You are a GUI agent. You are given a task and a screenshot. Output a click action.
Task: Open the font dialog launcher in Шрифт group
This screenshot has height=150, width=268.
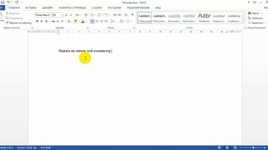coord(88,27)
